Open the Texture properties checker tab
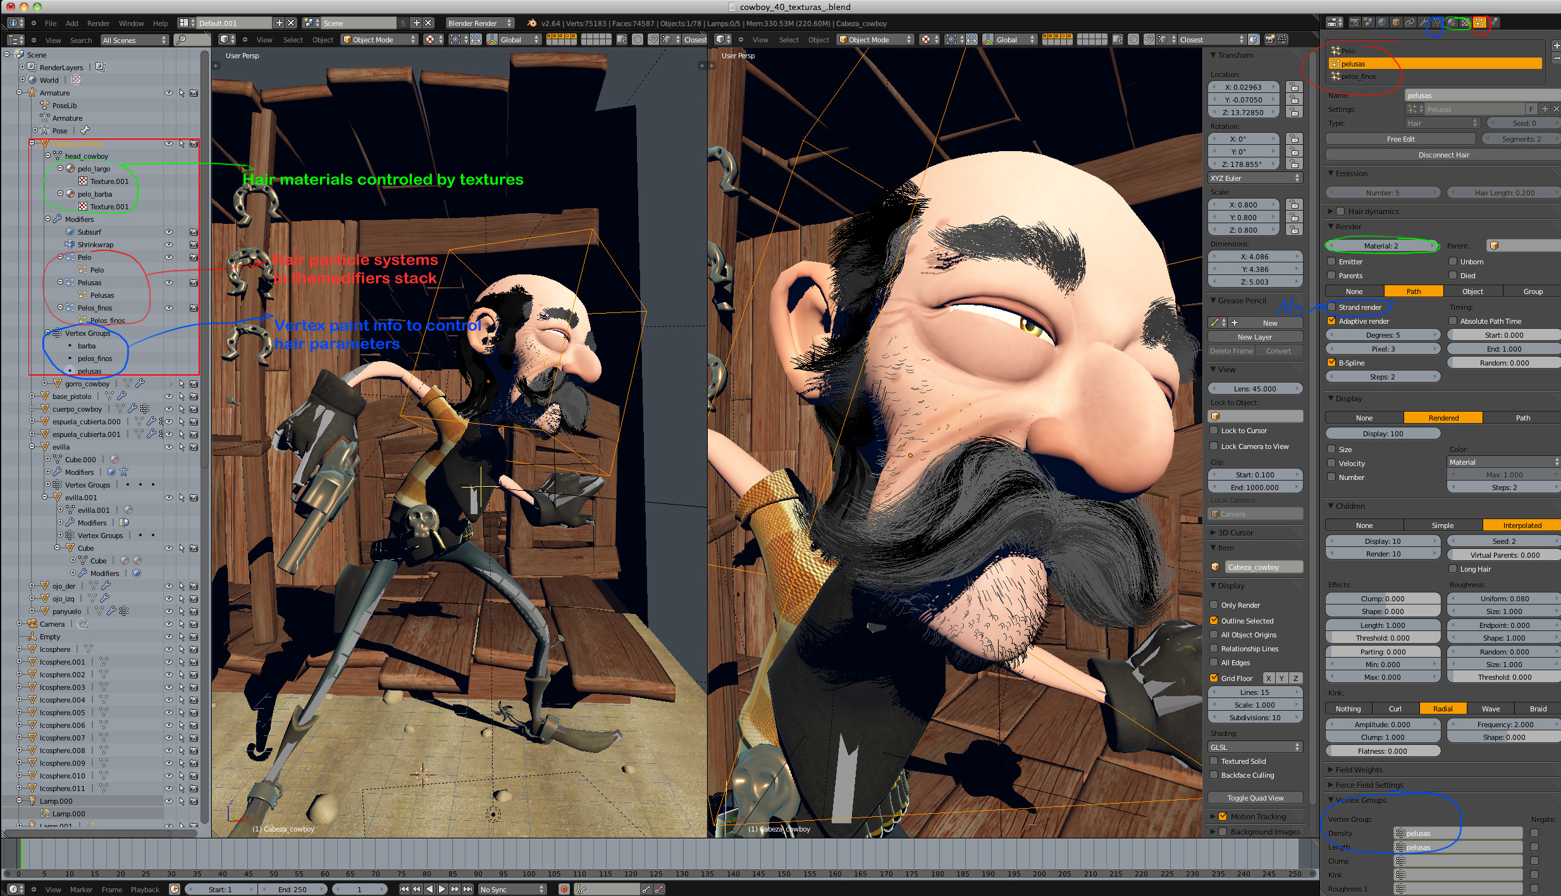The width and height of the screenshot is (1561, 896). pyautogui.click(x=1465, y=22)
